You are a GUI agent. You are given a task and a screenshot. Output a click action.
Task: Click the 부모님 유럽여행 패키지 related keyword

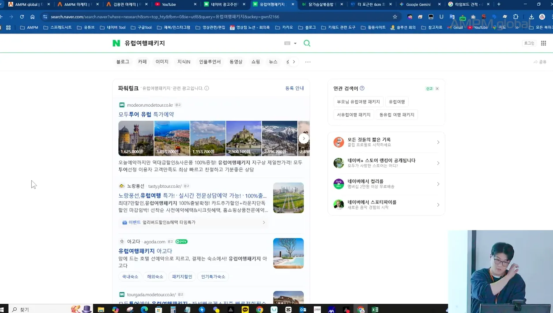[x=358, y=102]
